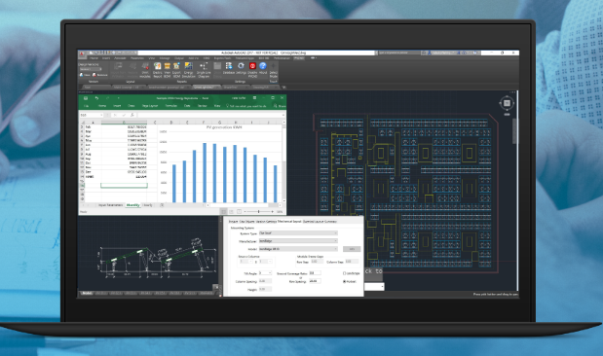The image size is (603, 356).
Task: Click Undo arrow in Excel title bar
Action: 96,98
